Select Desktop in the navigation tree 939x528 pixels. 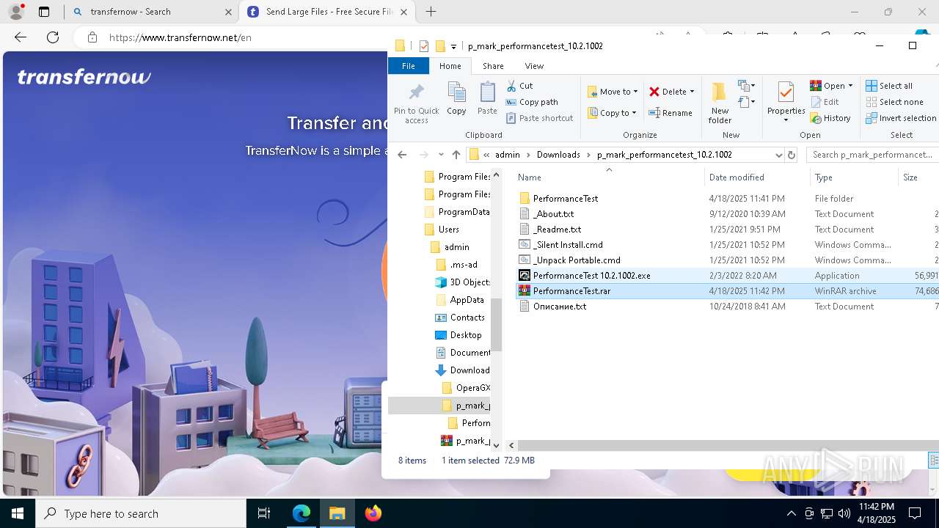(466, 335)
